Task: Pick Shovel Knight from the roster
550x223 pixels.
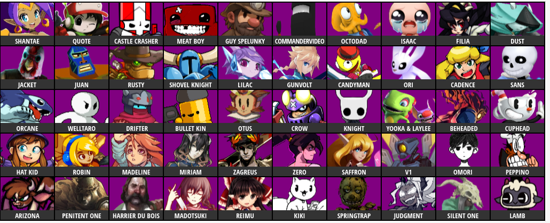Action: coord(191,68)
